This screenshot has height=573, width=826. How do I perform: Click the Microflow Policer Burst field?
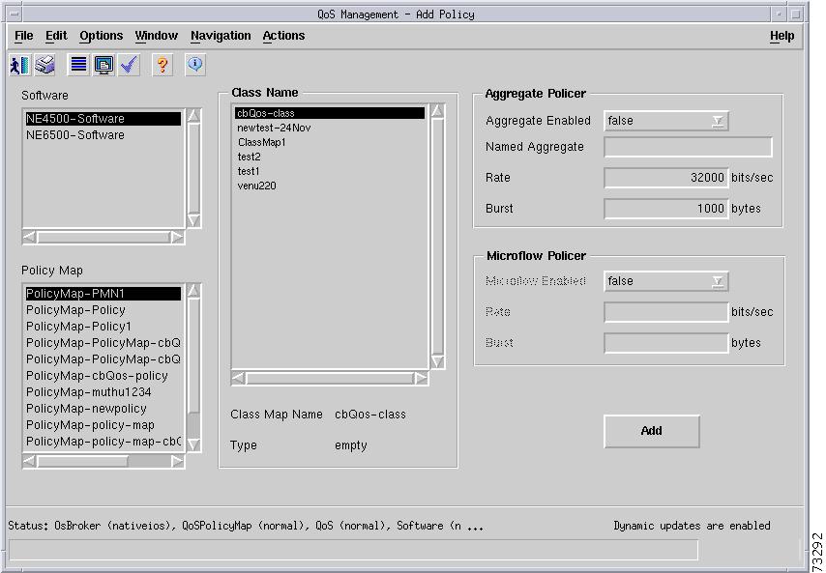pos(666,343)
